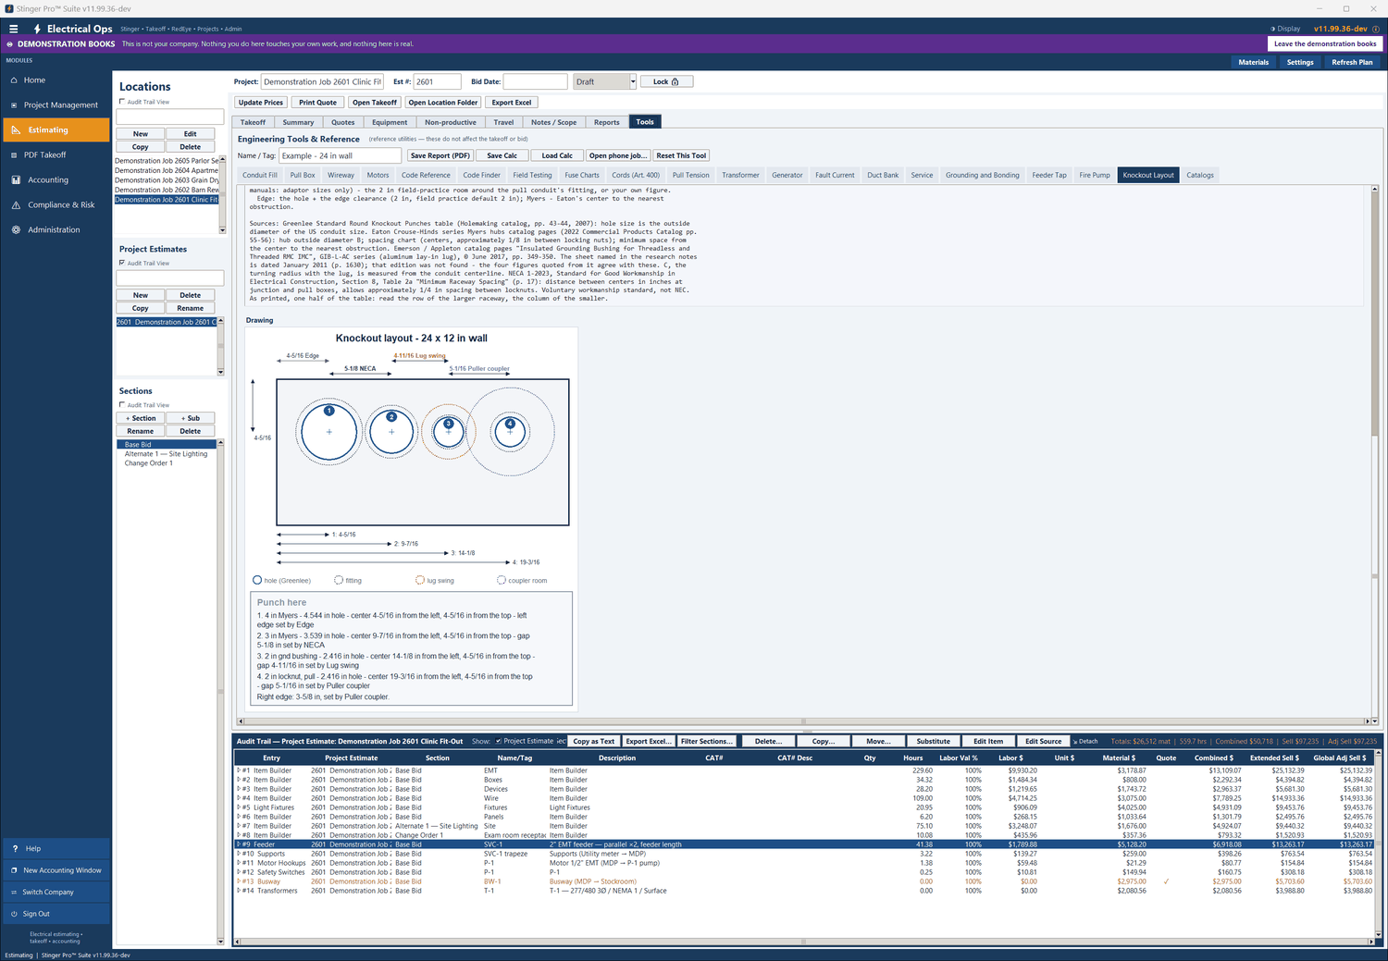Enable Audit Trail View under Sections

pos(122,405)
